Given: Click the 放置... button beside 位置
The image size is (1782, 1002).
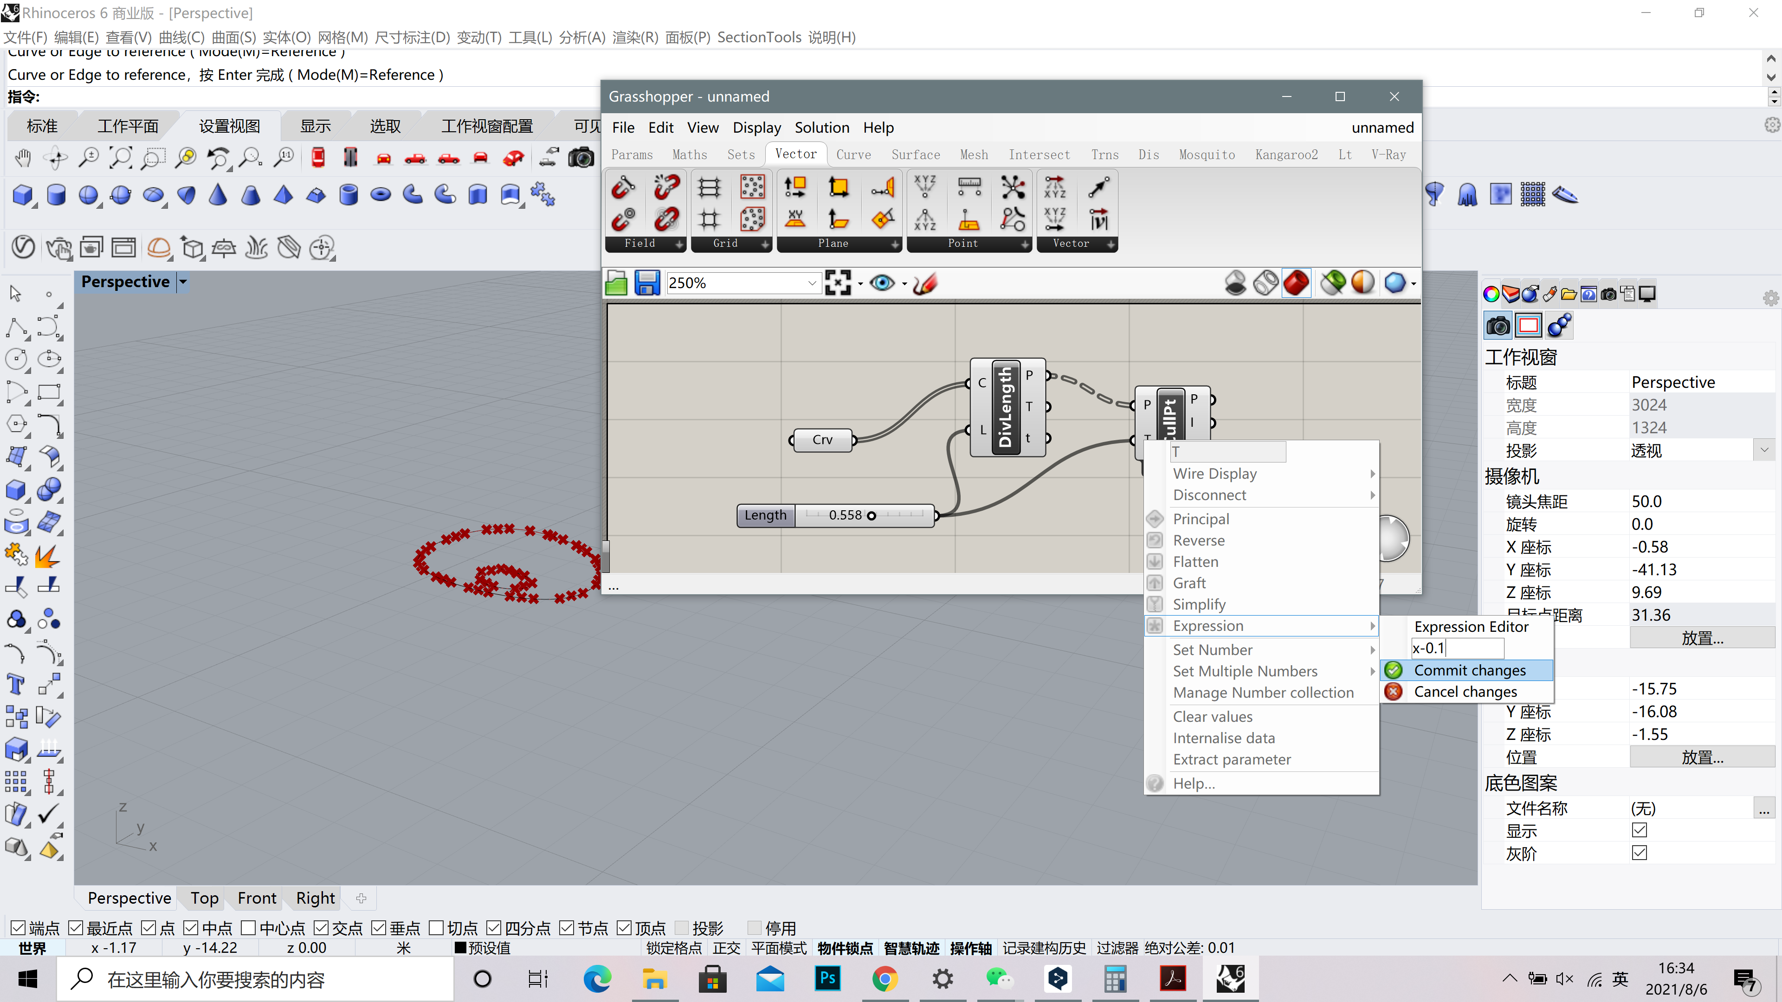Looking at the screenshot, I should click(1702, 757).
